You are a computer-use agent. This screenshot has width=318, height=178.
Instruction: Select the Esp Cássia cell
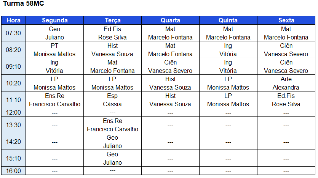(112, 100)
